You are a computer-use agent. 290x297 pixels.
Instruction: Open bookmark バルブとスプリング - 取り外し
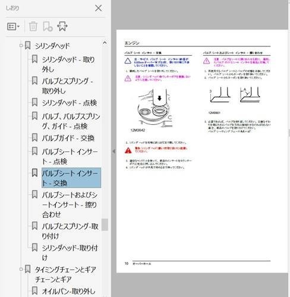(67, 86)
